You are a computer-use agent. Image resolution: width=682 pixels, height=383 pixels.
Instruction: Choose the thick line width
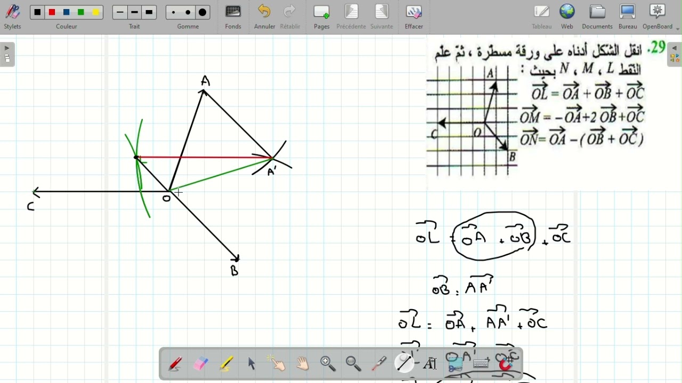pos(149,12)
